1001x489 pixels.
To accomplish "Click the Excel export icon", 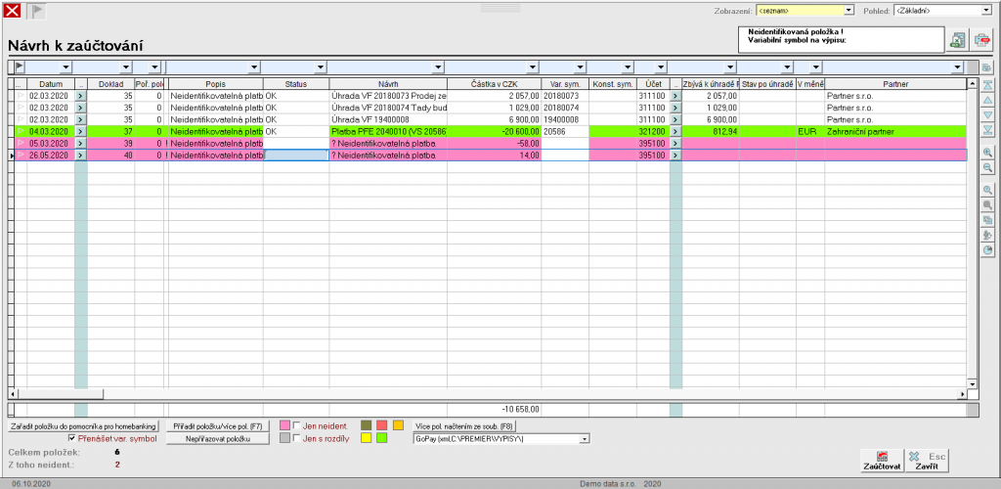I will pos(958,39).
